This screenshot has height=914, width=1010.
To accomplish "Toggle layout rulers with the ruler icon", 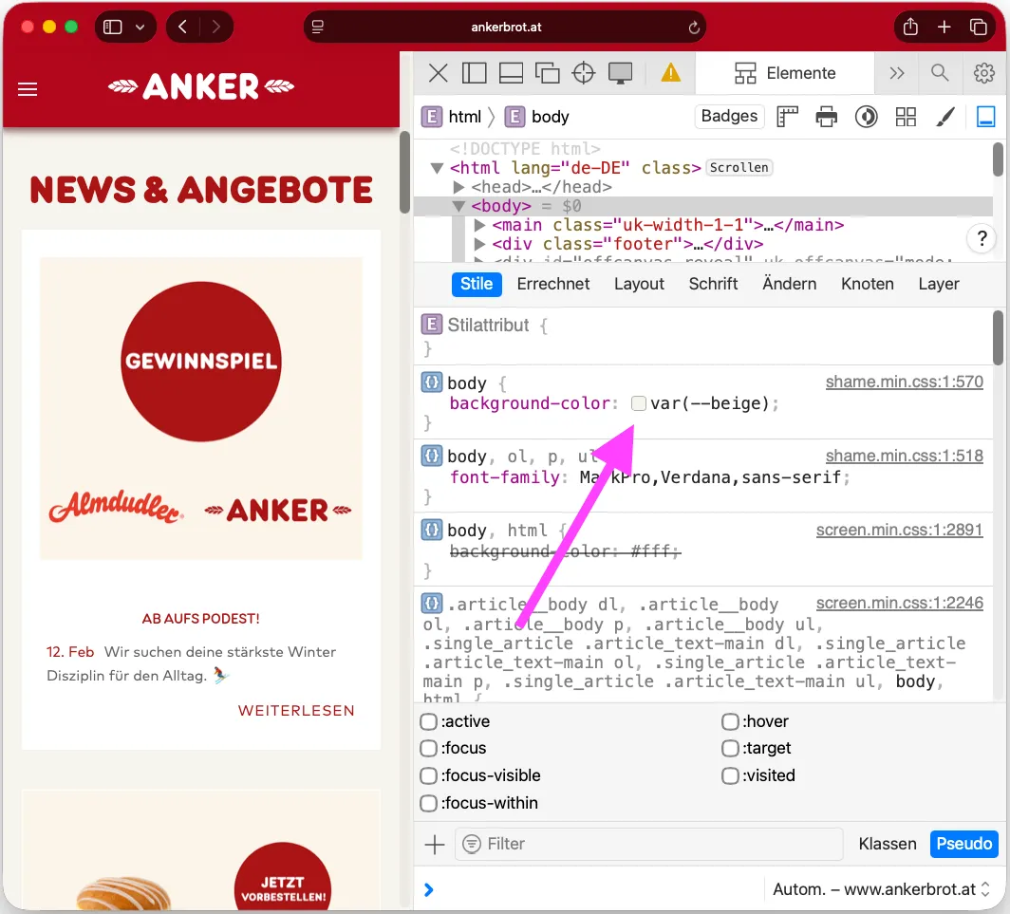I will [x=786, y=116].
